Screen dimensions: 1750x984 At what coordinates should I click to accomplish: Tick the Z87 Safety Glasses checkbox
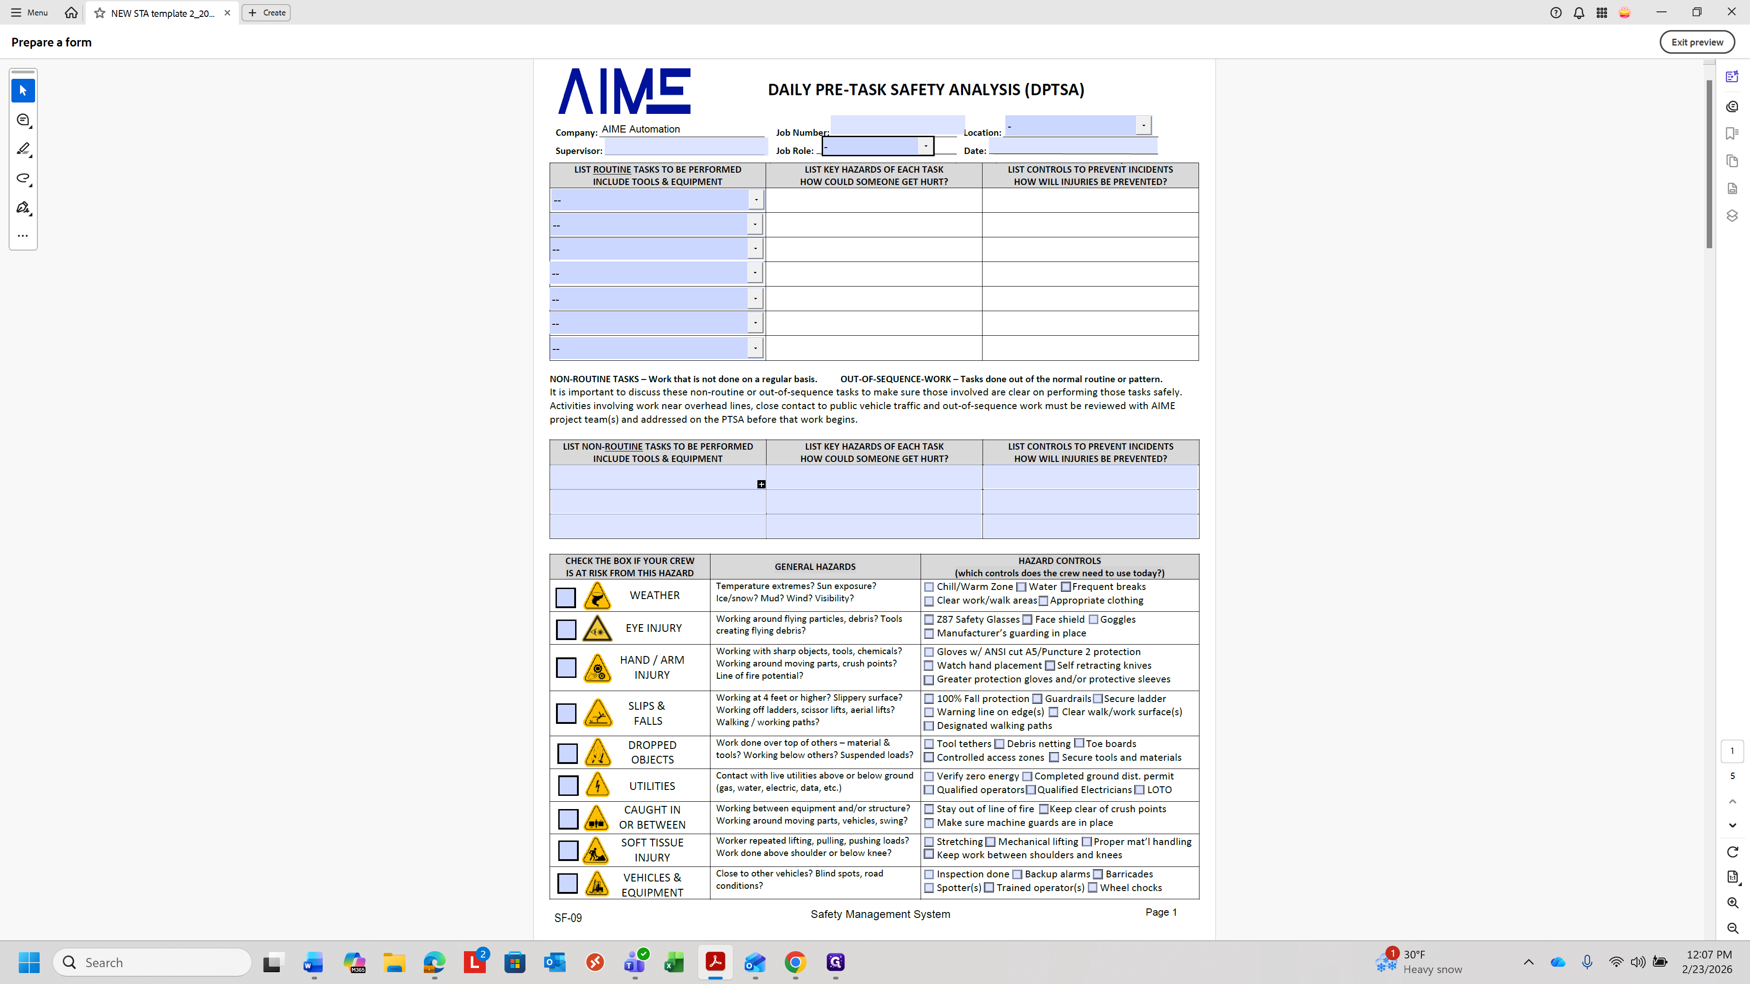click(x=929, y=620)
